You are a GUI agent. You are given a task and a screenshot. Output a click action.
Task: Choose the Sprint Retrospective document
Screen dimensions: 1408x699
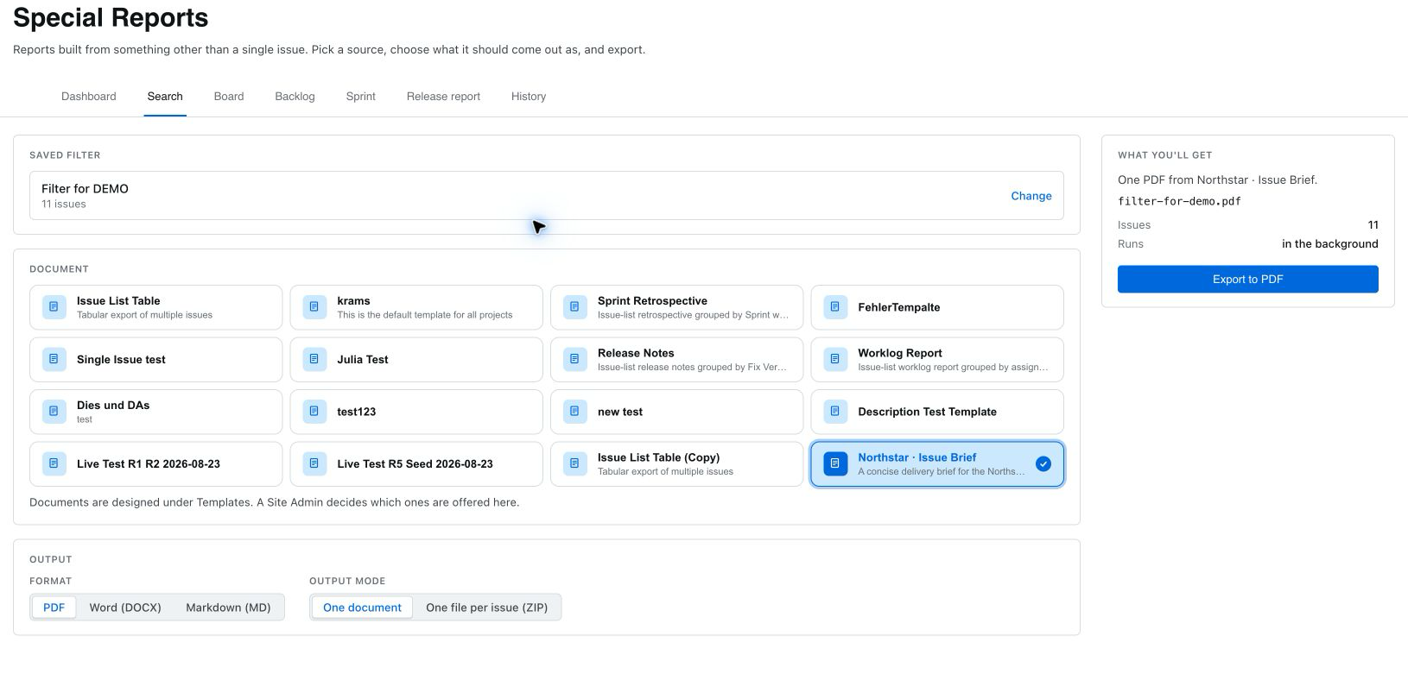click(x=676, y=307)
